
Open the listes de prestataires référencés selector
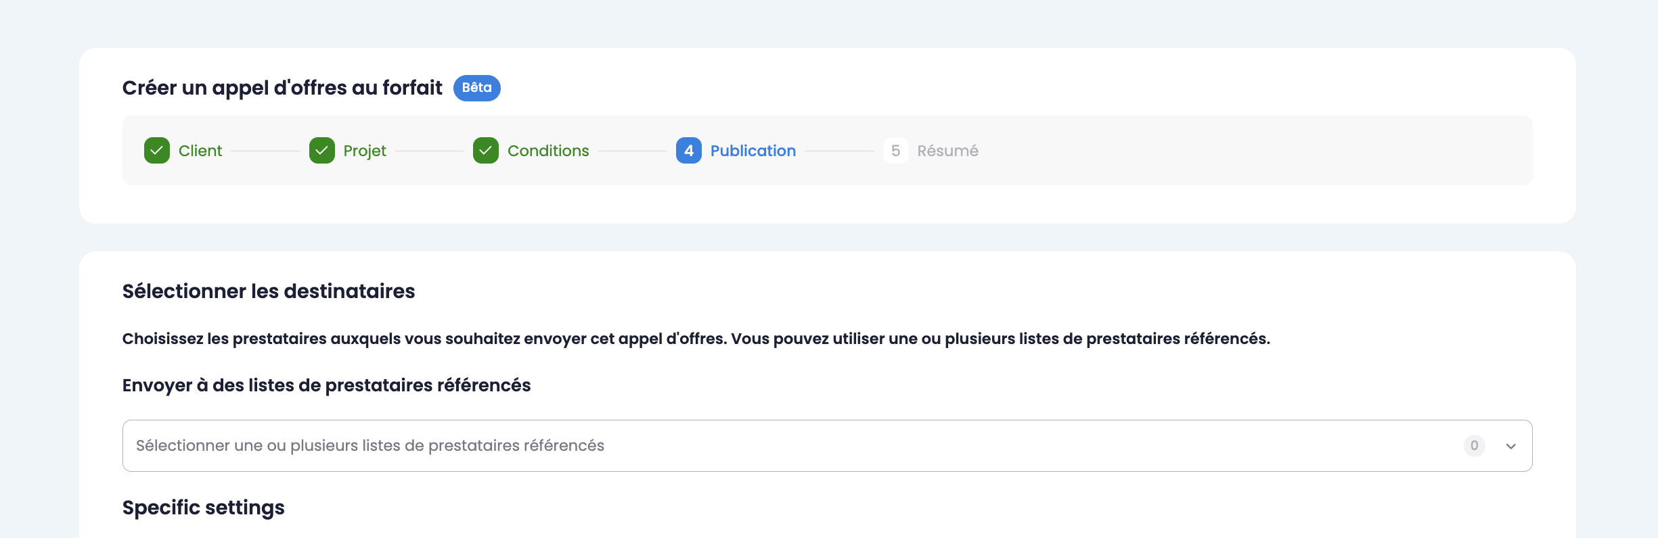pyautogui.click(x=828, y=446)
